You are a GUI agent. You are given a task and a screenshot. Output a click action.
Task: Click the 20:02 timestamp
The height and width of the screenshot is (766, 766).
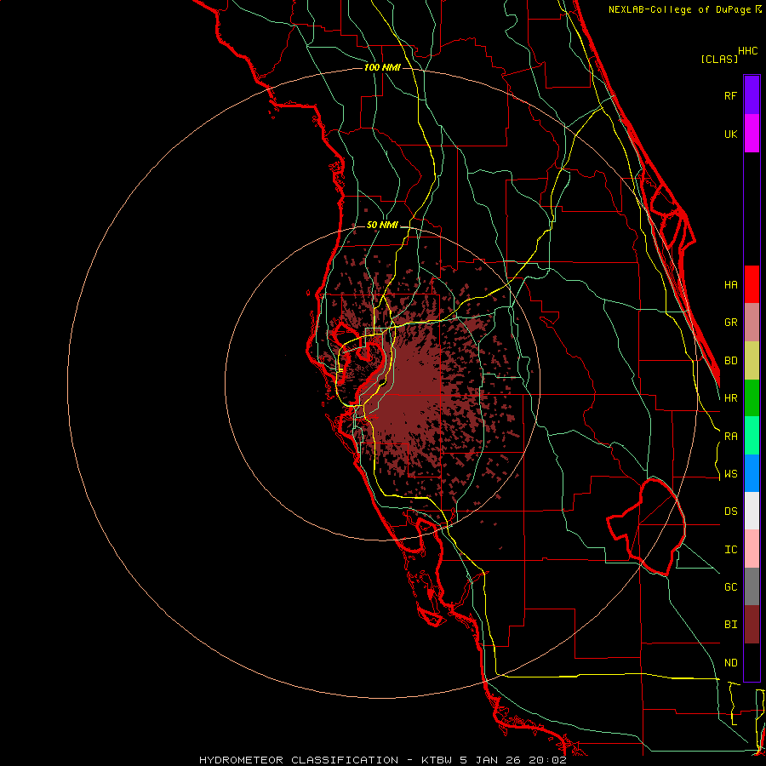pyautogui.click(x=548, y=760)
